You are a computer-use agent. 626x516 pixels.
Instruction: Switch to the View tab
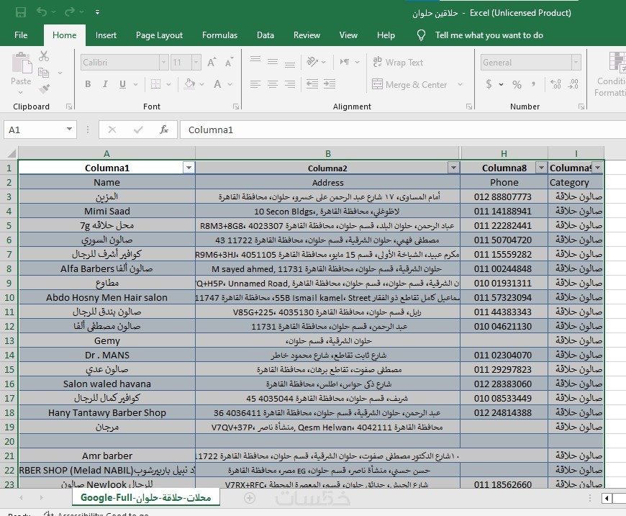point(348,35)
